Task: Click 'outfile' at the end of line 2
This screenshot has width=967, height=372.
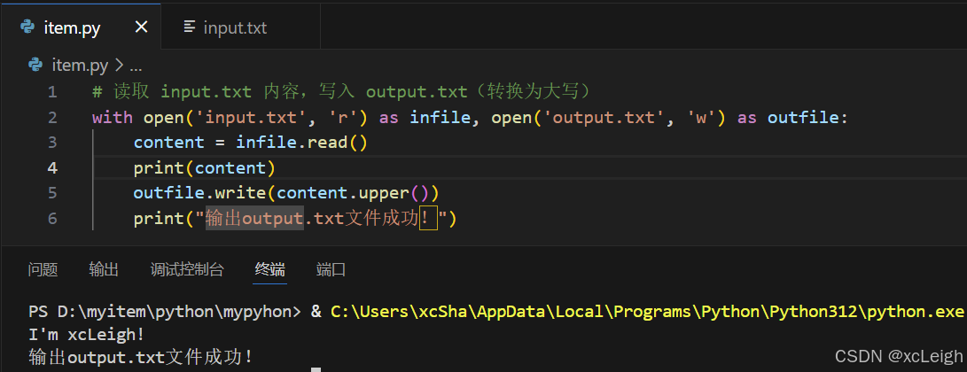Action: 803,118
